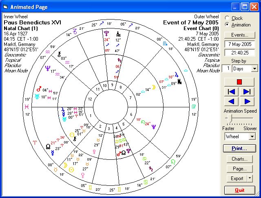Play animation forward with right arrow
This screenshot has width=261, height=198.
pos(247,101)
